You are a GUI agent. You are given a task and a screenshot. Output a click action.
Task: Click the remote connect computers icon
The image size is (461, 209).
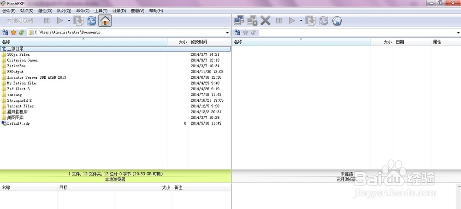[x=239, y=21]
